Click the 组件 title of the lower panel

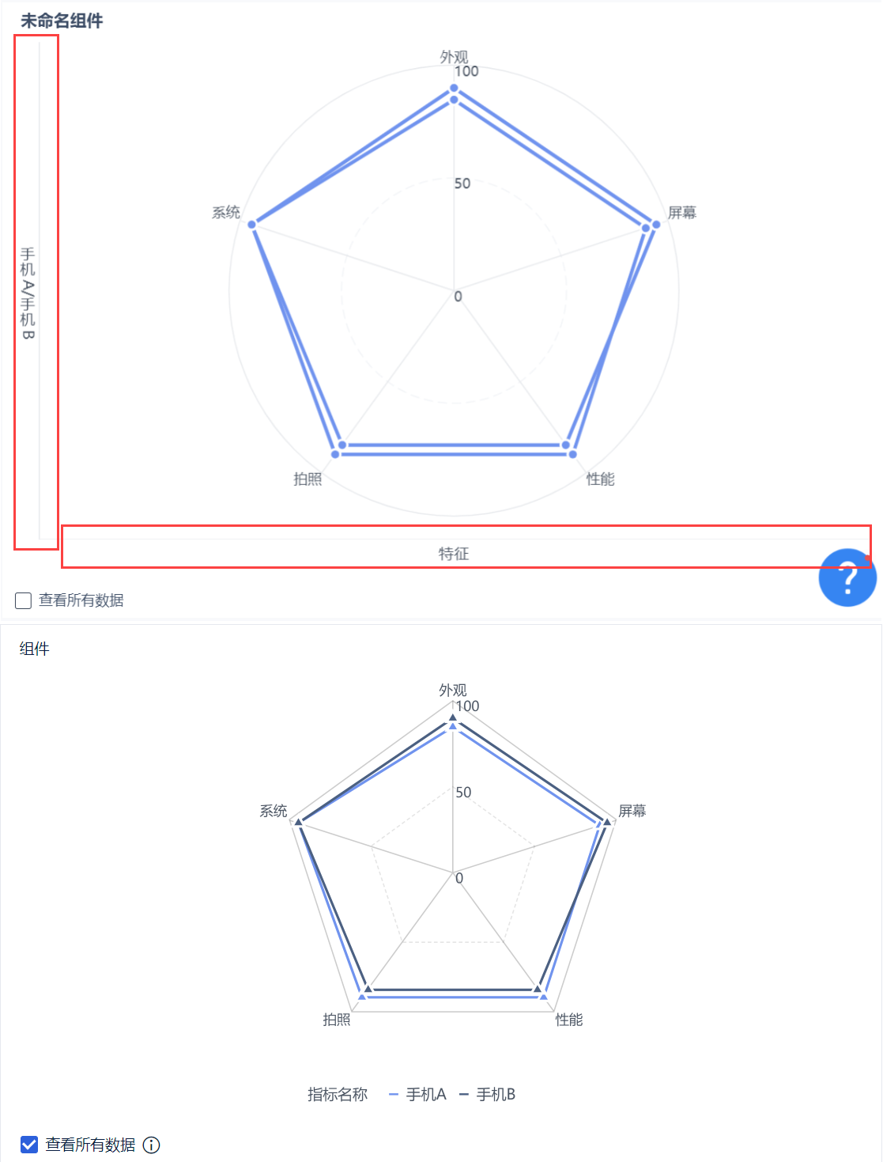click(x=35, y=649)
